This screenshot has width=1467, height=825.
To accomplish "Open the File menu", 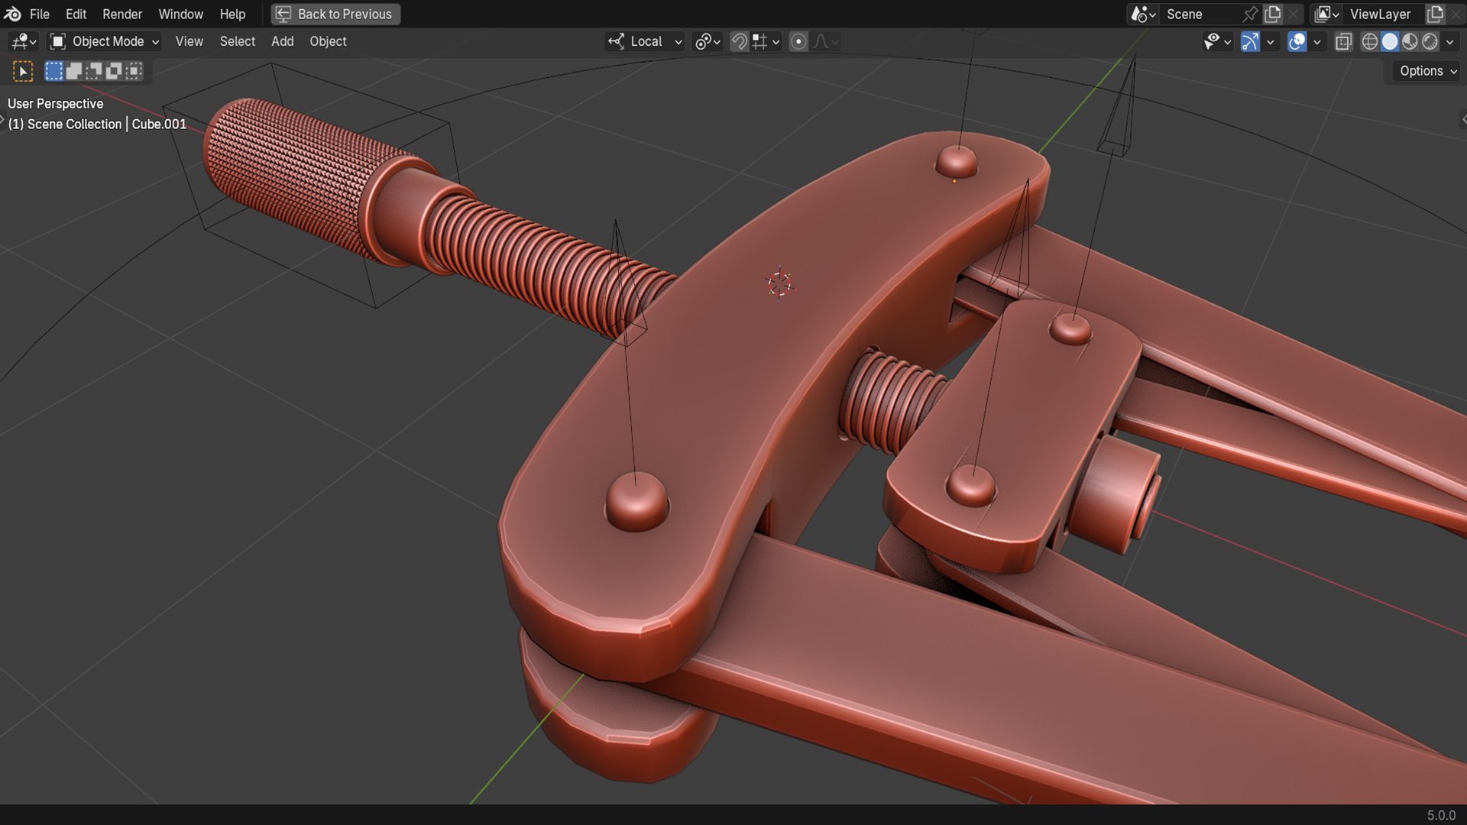I will coord(39,14).
